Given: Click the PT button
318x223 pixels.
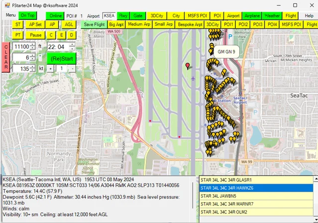Looking at the screenshot, I should point(18,35).
